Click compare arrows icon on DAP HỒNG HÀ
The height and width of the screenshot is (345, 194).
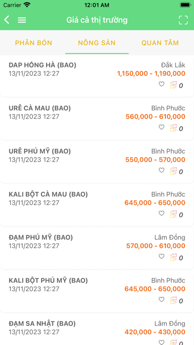[x=173, y=85]
